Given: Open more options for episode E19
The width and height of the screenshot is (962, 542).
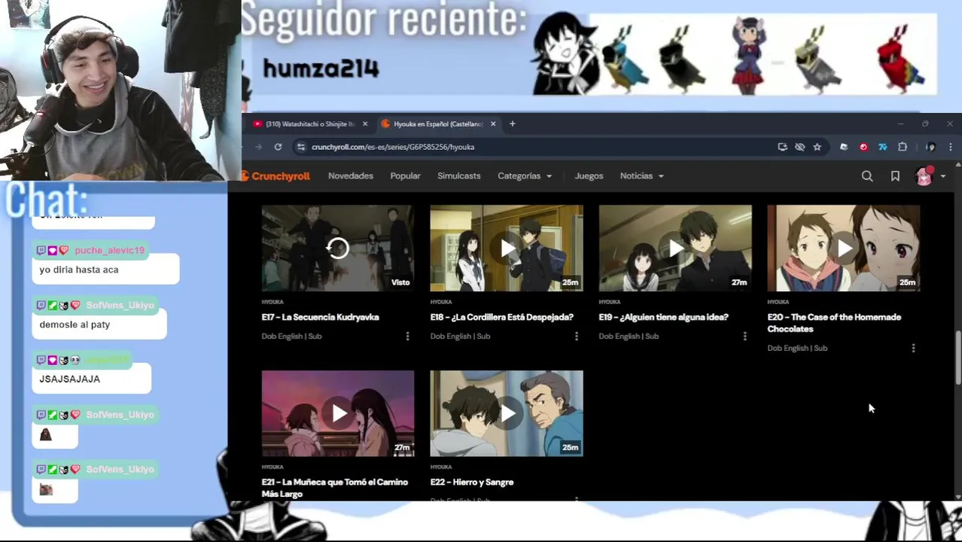Looking at the screenshot, I should 745,336.
